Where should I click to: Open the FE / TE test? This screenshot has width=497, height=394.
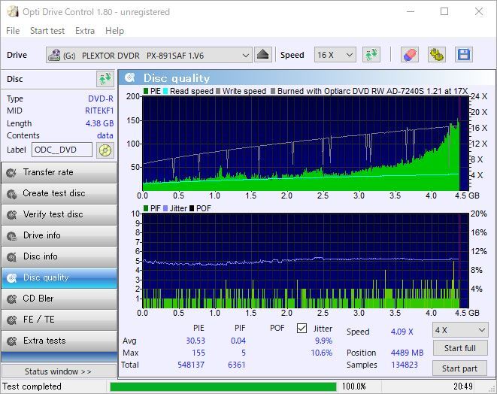(59, 320)
